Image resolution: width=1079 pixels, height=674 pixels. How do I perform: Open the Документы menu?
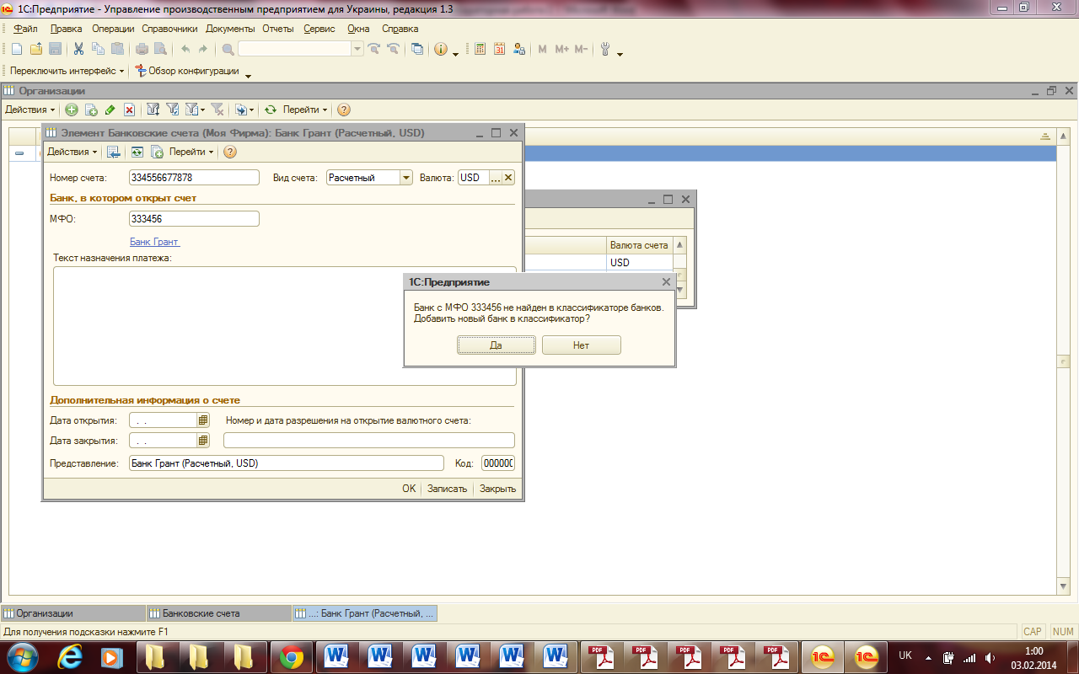(230, 29)
